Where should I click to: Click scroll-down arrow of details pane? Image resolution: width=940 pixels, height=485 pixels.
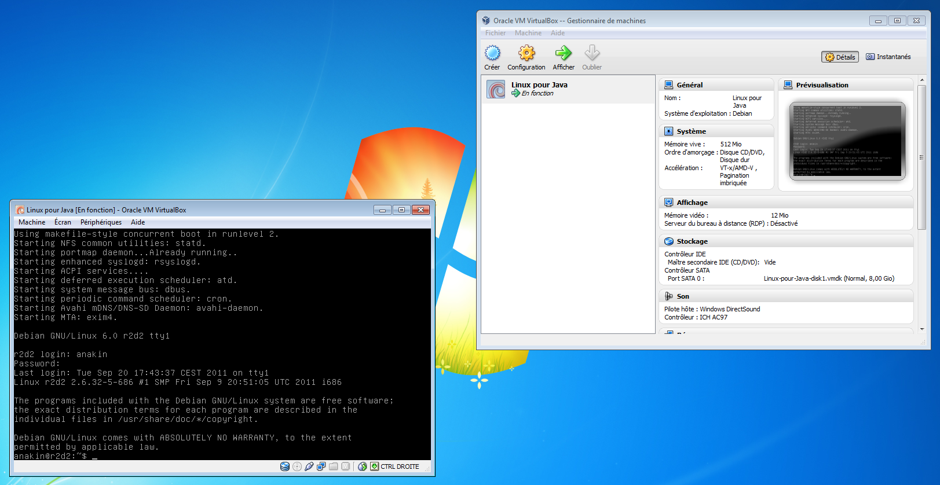(921, 329)
